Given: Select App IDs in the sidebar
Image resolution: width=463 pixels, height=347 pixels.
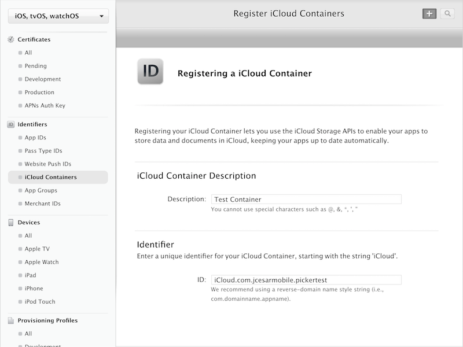Looking at the screenshot, I should pyautogui.click(x=35, y=138).
